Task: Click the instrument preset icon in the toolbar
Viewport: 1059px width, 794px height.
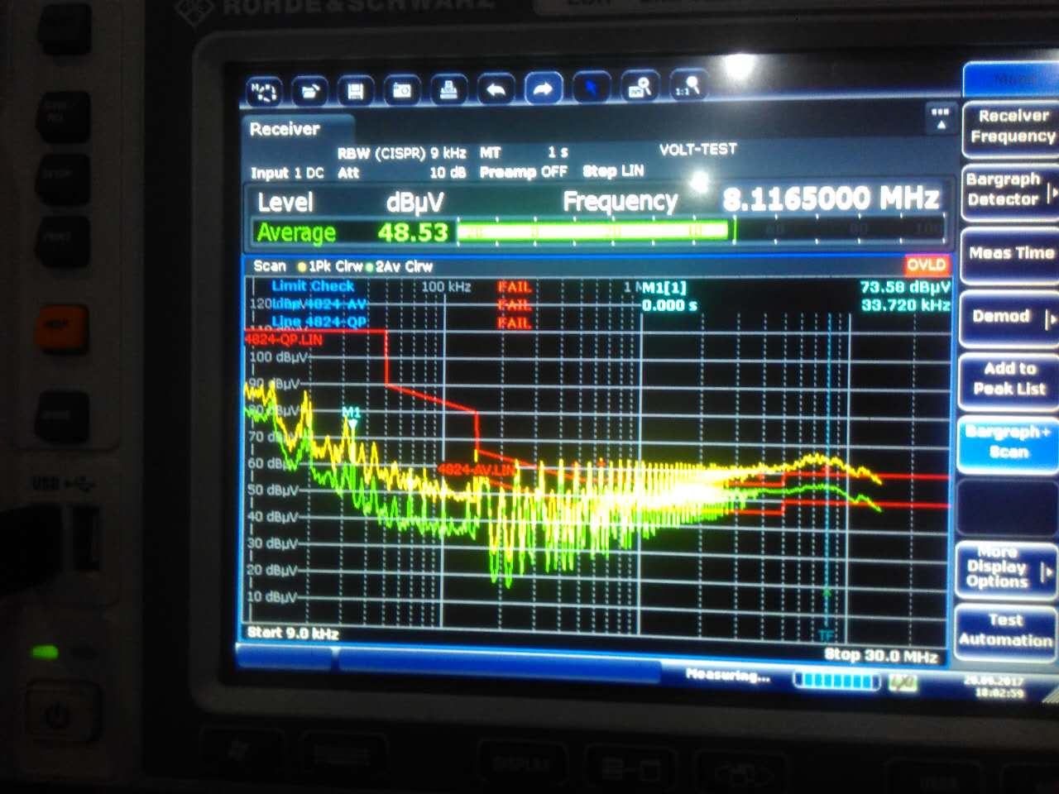Action: tap(264, 92)
